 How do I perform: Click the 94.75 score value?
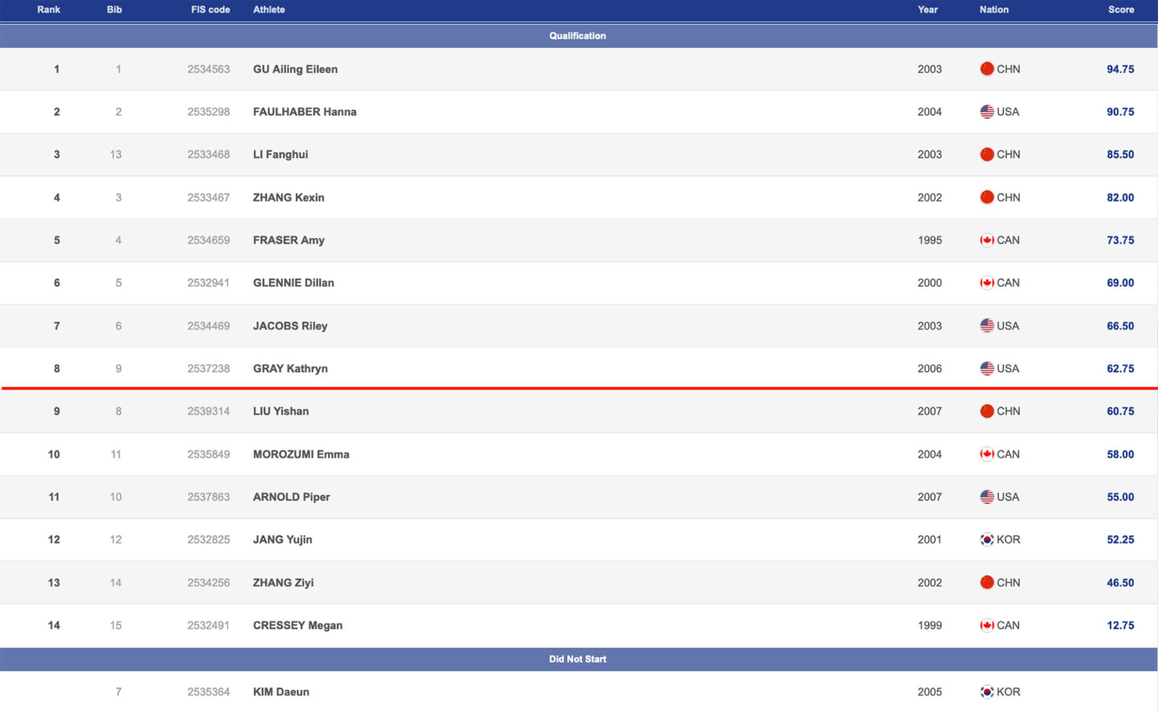(1120, 69)
